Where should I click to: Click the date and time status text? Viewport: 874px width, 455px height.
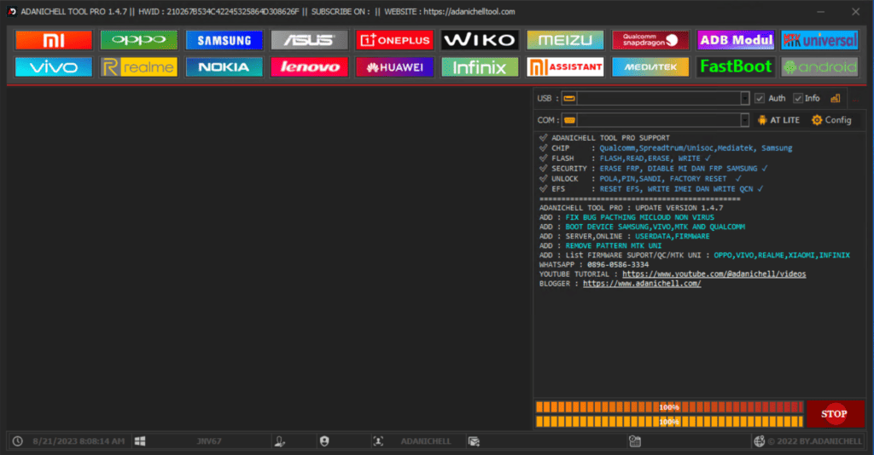(79, 441)
